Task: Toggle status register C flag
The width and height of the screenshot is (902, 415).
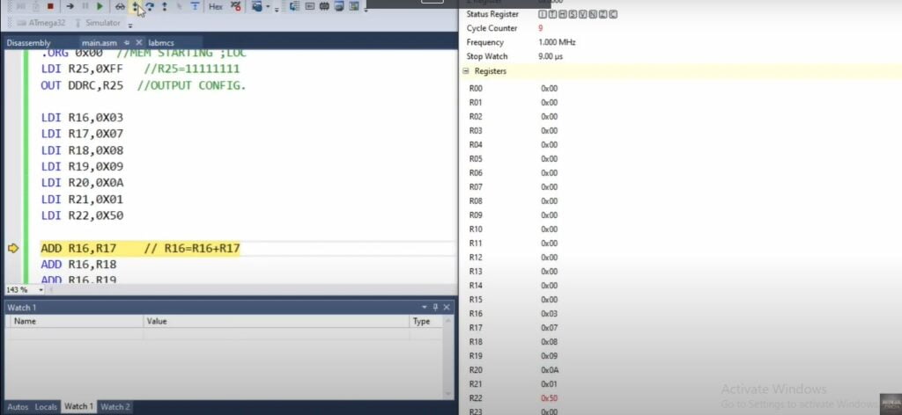Action: (613, 14)
